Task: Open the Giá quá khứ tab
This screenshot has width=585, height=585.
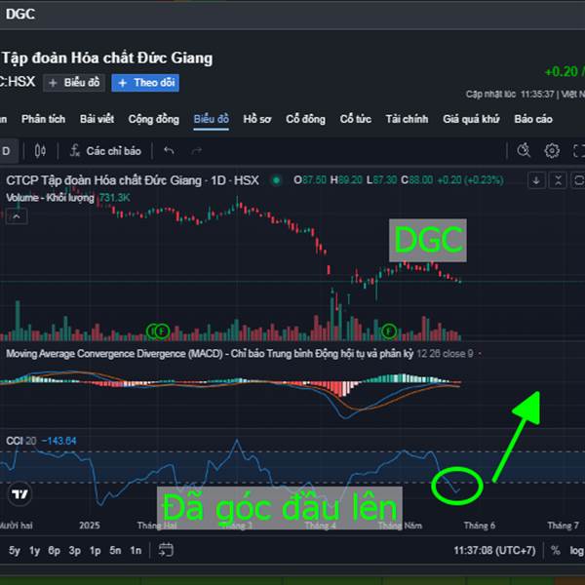Action: tap(471, 119)
